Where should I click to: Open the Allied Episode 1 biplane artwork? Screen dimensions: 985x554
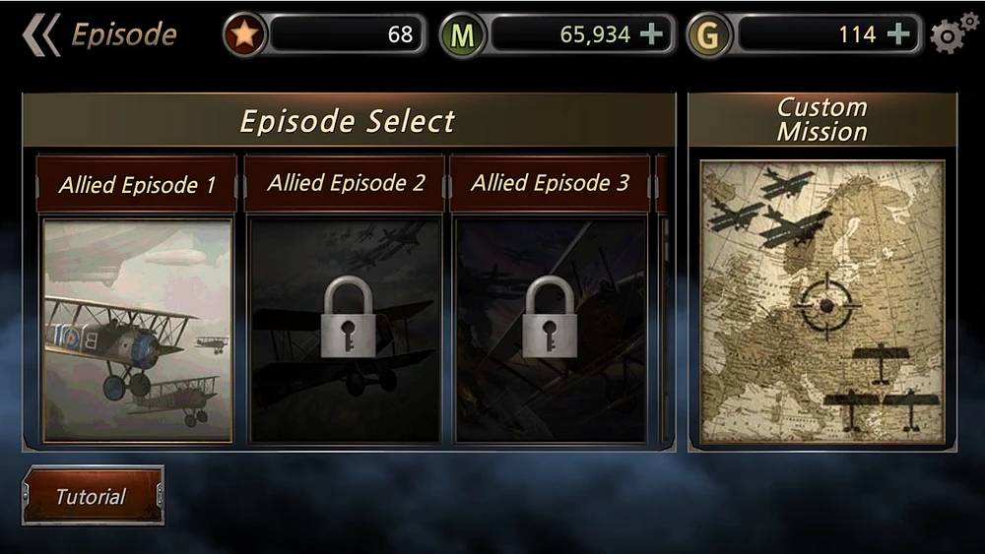(x=138, y=331)
